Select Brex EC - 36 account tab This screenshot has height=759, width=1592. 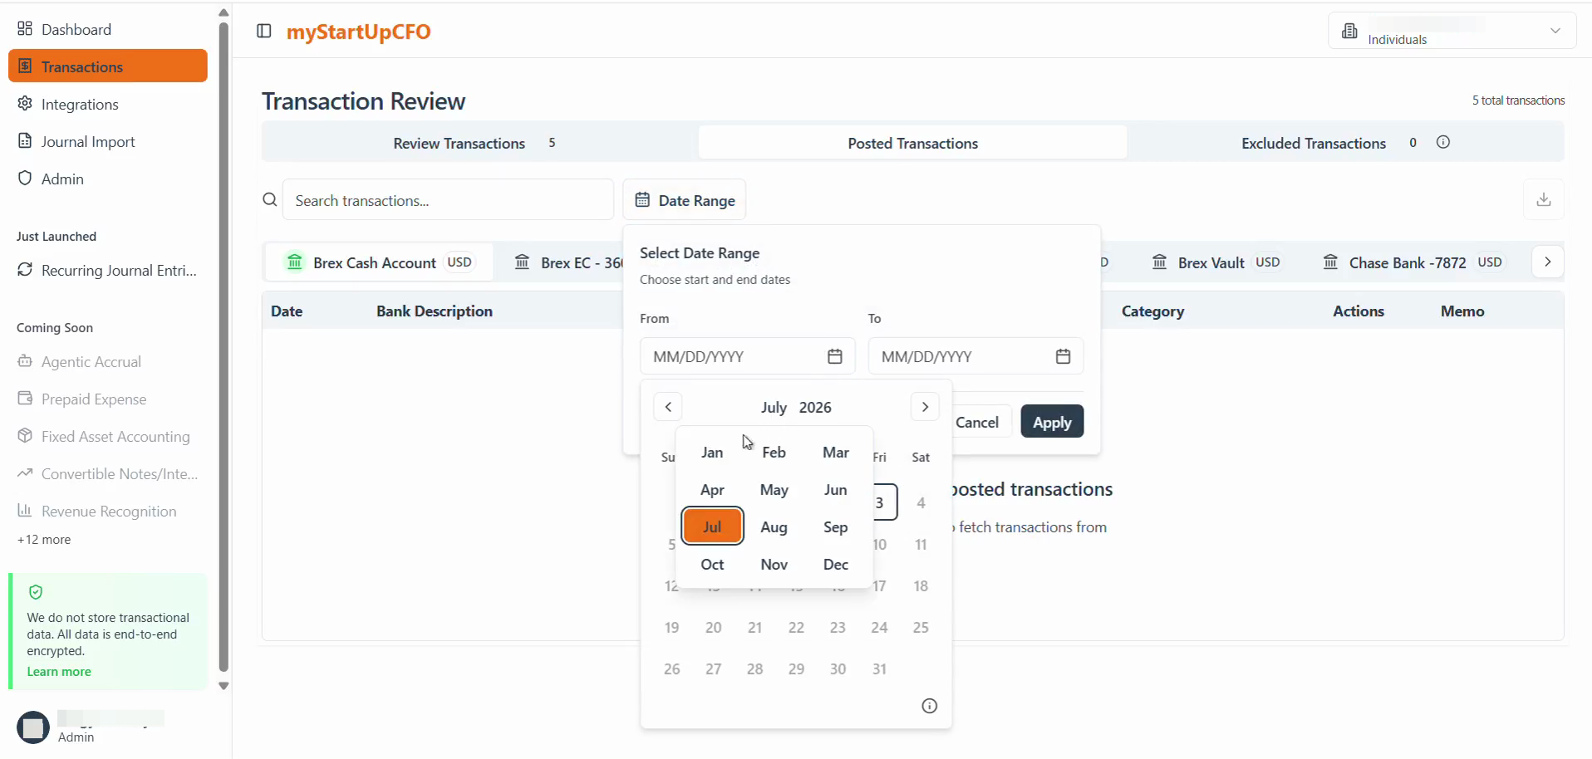tap(568, 262)
